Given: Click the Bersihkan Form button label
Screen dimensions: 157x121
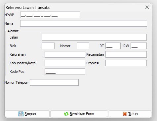Looking at the screenshot, I should point(82,114).
